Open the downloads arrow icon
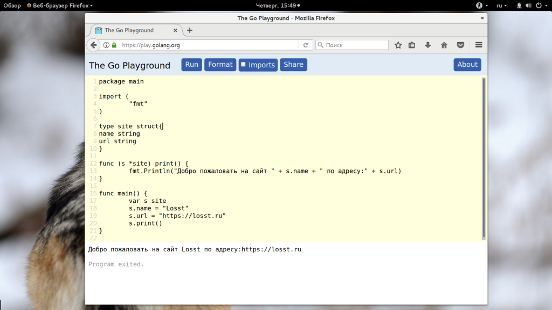The width and height of the screenshot is (552, 310). pyautogui.click(x=428, y=45)
